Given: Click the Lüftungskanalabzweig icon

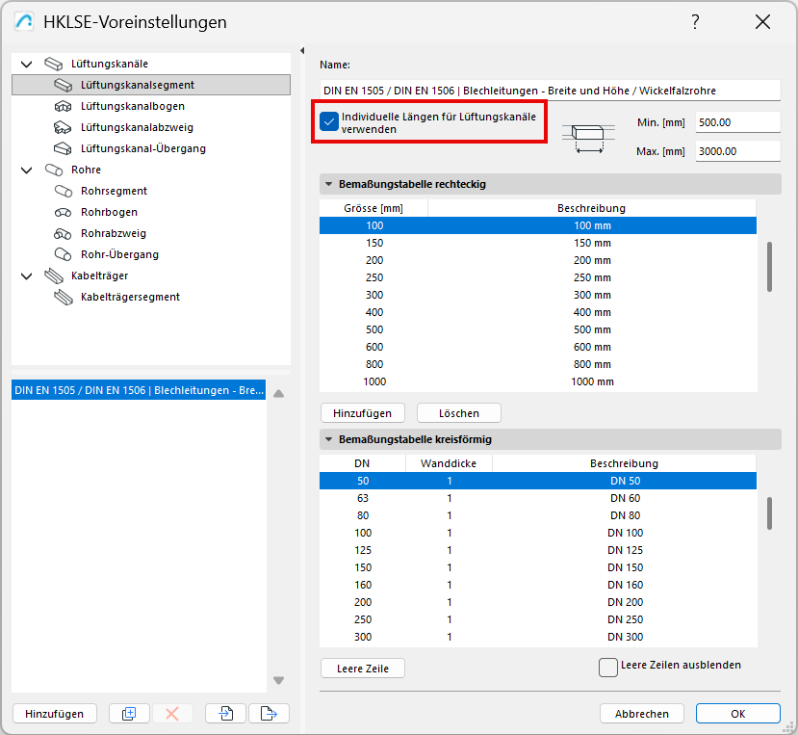Looking at the screenshot, I should tap(64, 127).
